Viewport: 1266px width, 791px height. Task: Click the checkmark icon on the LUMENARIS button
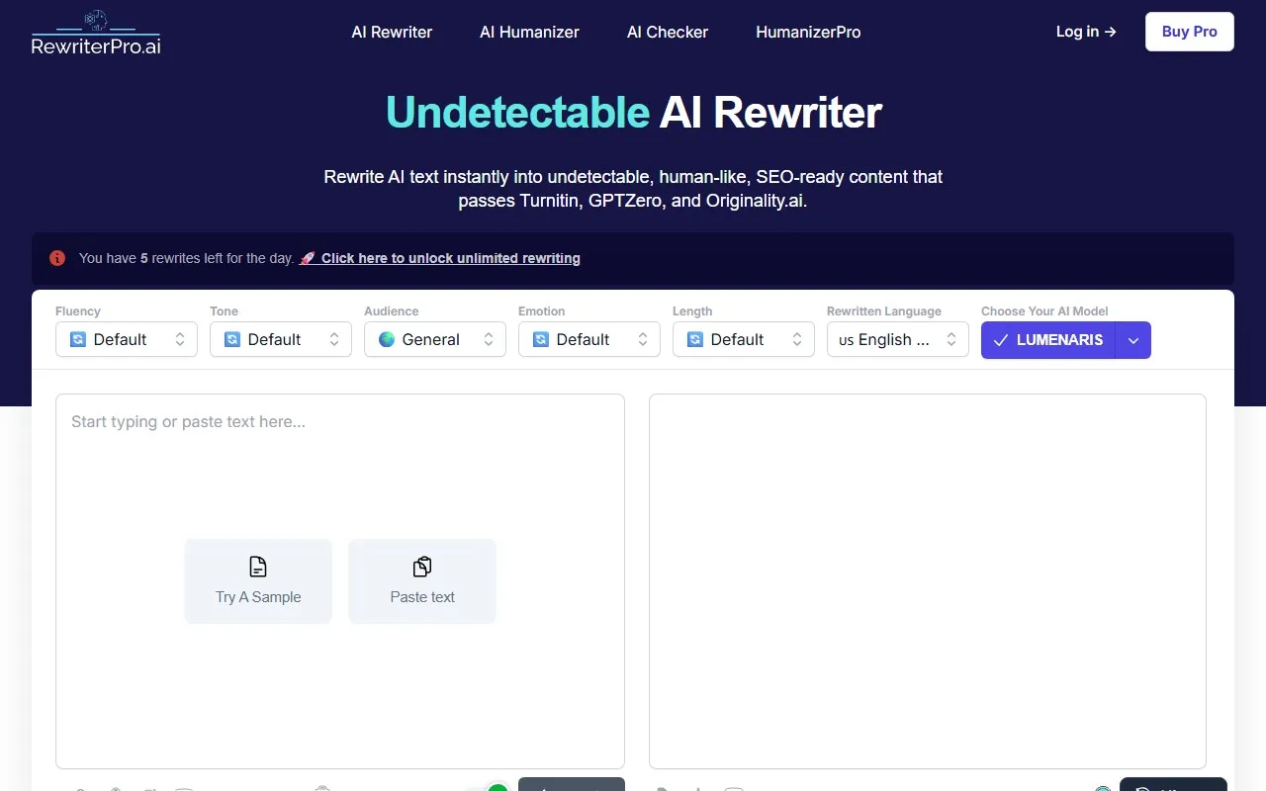click(1000, 339)
